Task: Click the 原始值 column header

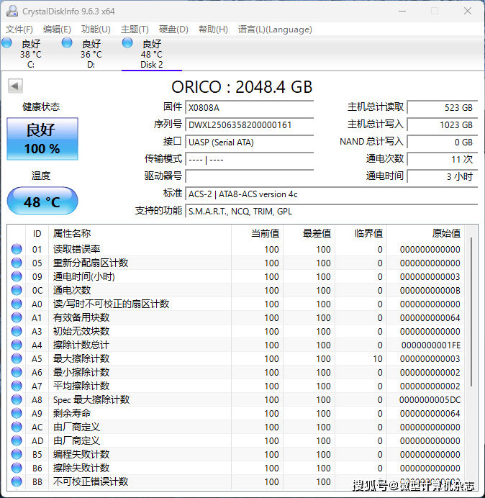Action: tap(445, 233)
